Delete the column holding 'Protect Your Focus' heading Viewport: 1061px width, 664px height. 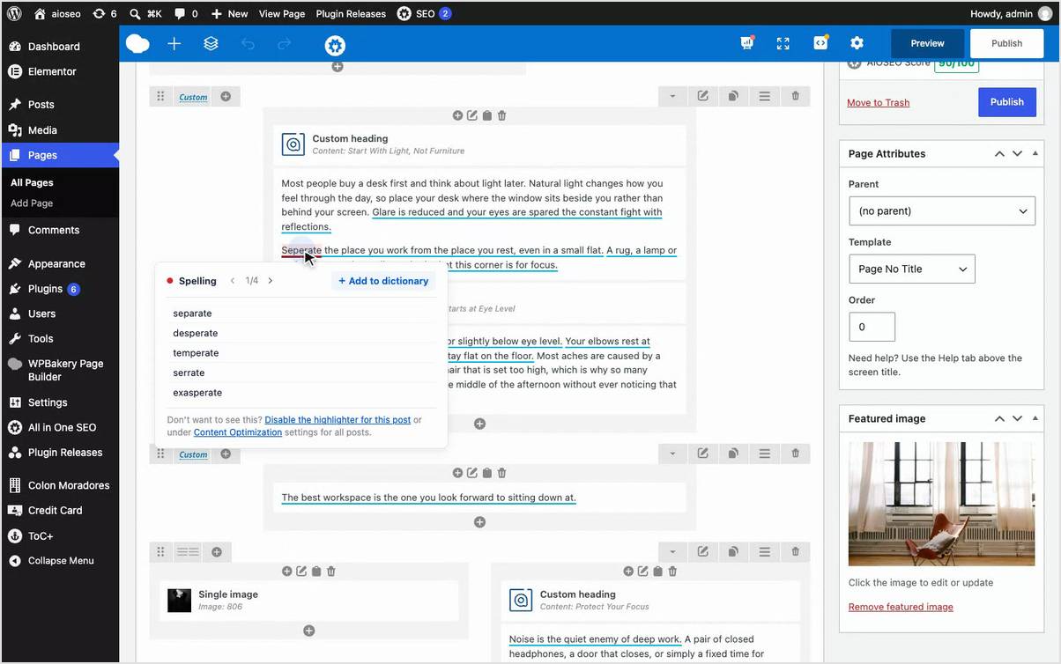(672, 572)
